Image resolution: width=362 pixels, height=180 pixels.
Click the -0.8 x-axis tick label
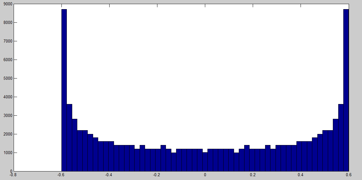tap(13, 175)
